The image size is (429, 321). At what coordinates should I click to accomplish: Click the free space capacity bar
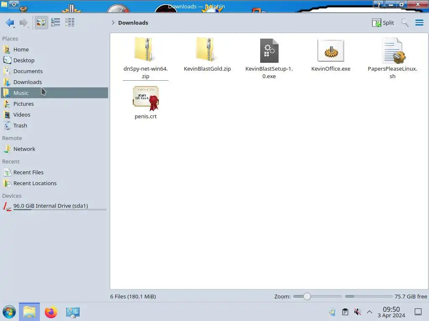pos(369,296)
